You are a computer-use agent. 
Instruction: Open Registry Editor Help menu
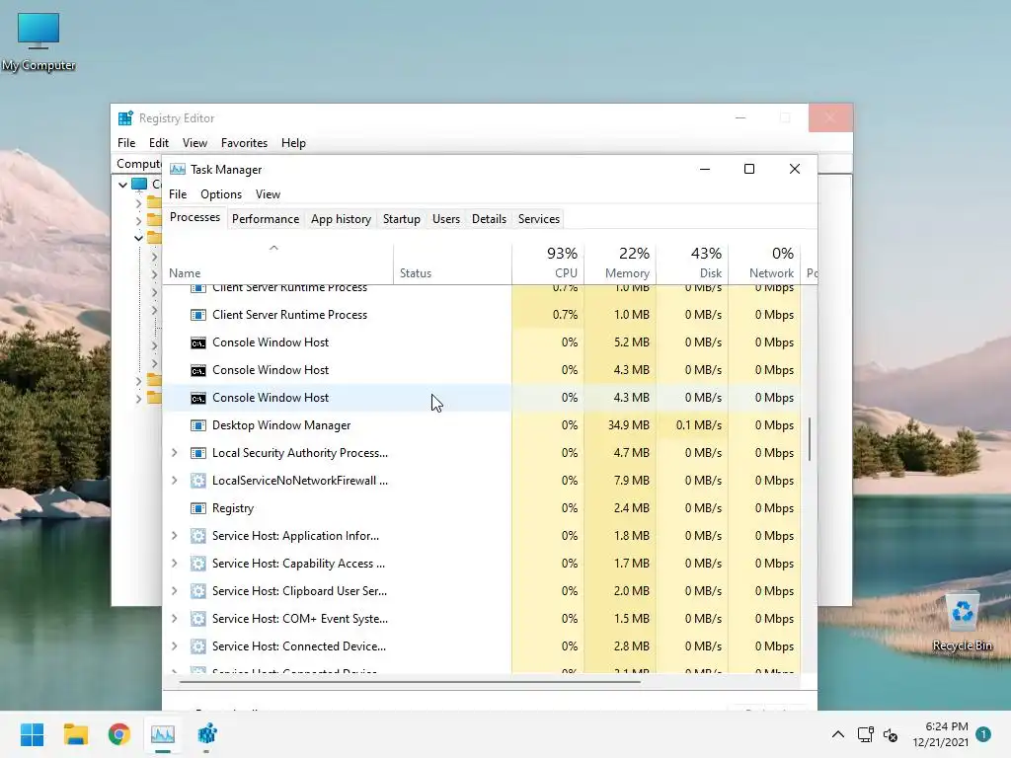click(x=293, y=143)
